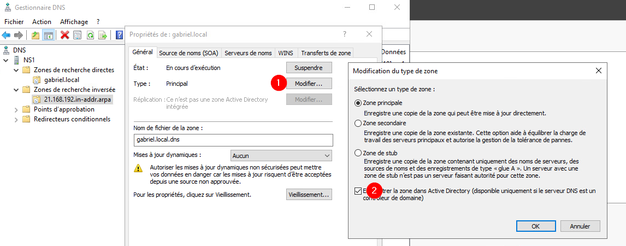
Task: Pick the Zone de stub radio button
Action: click(x=358, y=153)
